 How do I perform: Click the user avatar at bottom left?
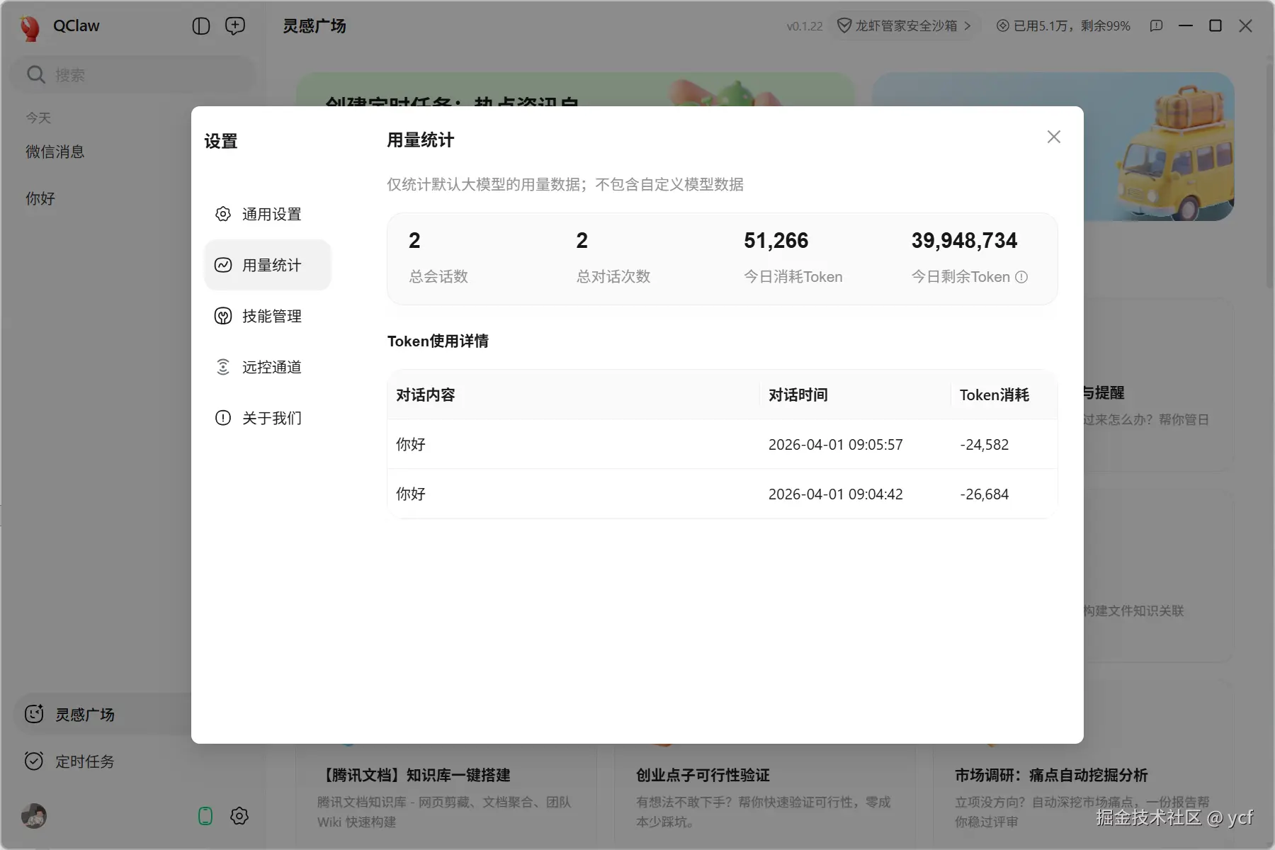(x=34, y=816)
